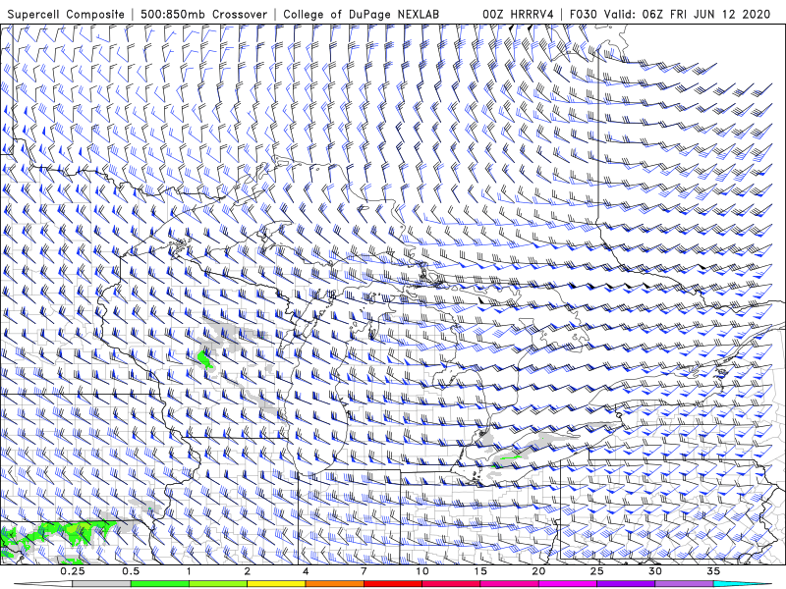The width and height of the screenshot is (786, 589).
Task: Click the 'F030' forecast hour text
Action: pos(584,14)
